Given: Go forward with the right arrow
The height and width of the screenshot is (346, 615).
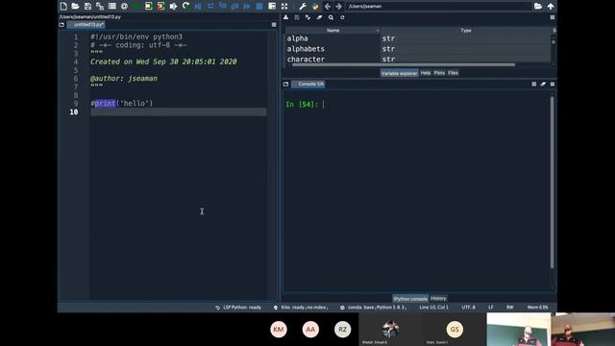Looking at the screenshot, I should (339, 6).
